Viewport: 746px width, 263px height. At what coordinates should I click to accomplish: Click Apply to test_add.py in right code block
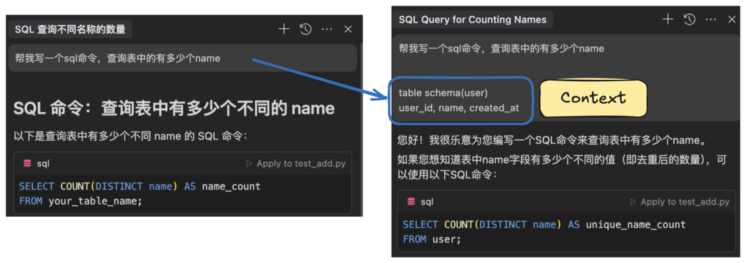[680, 202]
